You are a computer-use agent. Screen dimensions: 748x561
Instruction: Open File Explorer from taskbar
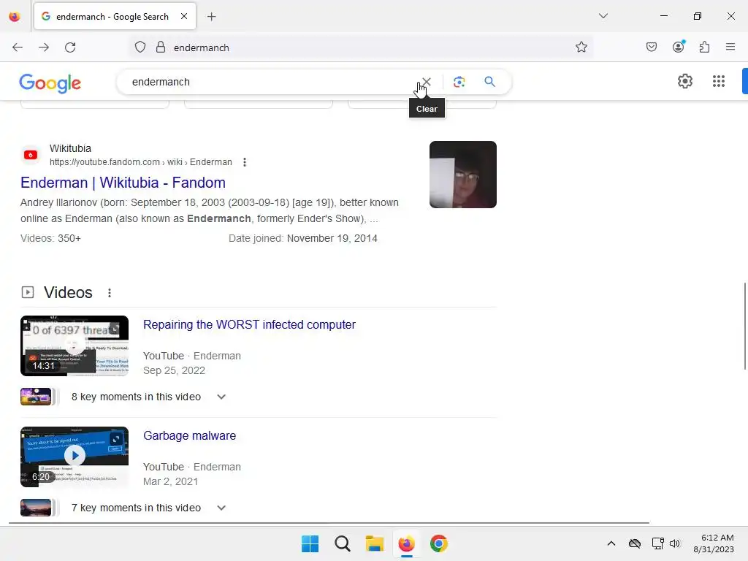pos(375,543)
